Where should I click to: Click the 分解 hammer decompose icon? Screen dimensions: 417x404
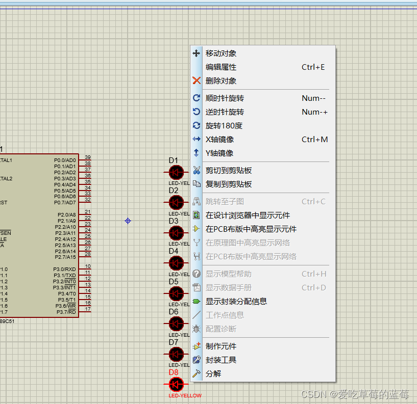pyautogui.click(x=197, y=373)
